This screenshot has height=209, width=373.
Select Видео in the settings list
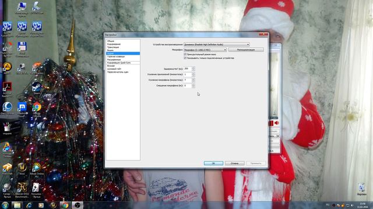tap(123, 51)
